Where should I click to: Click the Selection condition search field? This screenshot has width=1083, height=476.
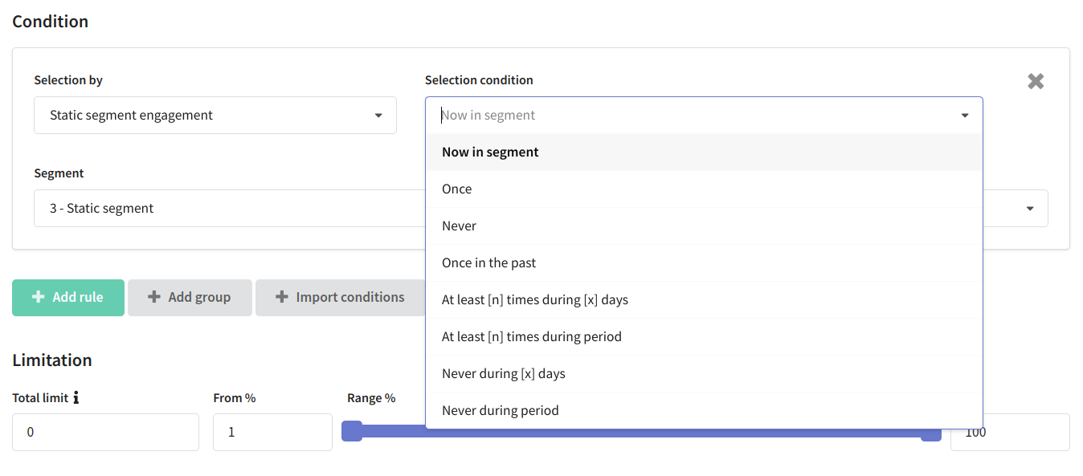pos(695,116)
